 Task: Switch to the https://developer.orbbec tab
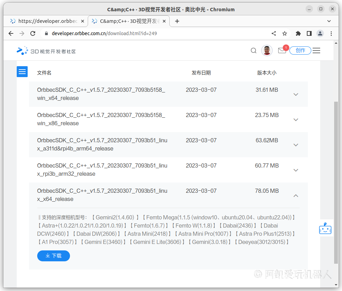[46, 21]
